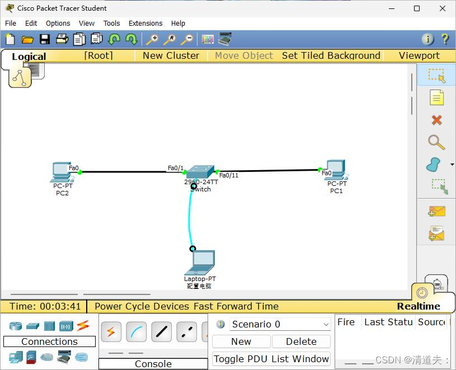Choose the Draw Polygon shape tool
The height and width of the screenshot is (370, 456).
(433, 165)
